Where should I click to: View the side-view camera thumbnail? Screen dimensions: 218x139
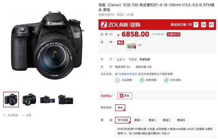coord(66,99)
